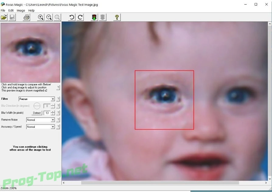Viewport: 272px width, 192px height.
Task: Click the Blur Direction degrees field showing 0
Action: tap(47, 106)
